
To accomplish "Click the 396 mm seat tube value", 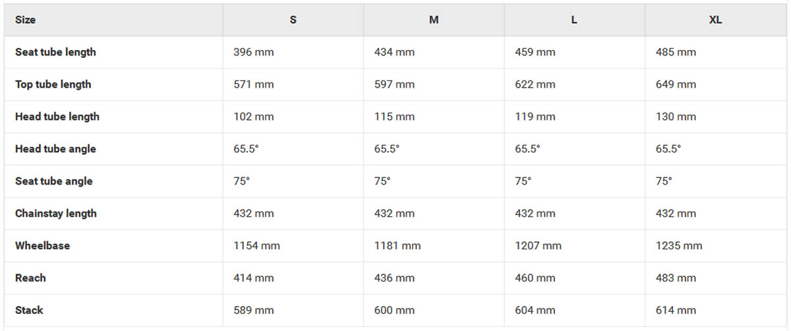I will pos(254,52).
